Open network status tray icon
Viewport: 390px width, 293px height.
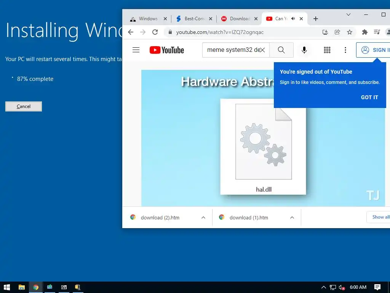[333, 288]
